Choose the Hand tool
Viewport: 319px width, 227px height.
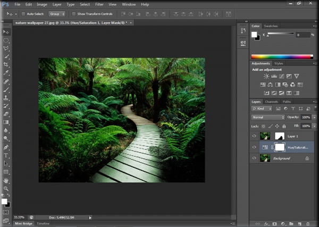pyautogui.click(x=6, y=181)
